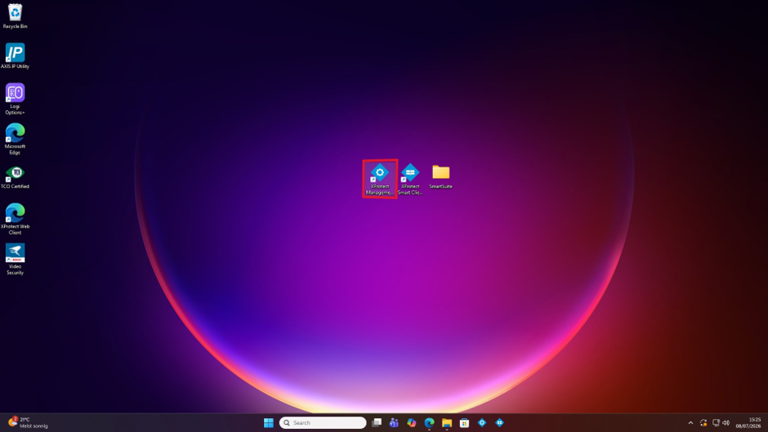Select the Recycle Bin desktop icon

pos(16,16)
